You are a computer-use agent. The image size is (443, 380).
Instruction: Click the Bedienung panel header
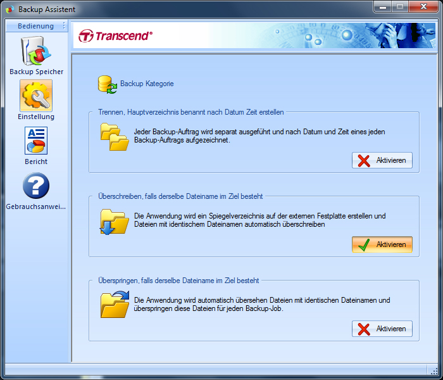coord(37,26)
